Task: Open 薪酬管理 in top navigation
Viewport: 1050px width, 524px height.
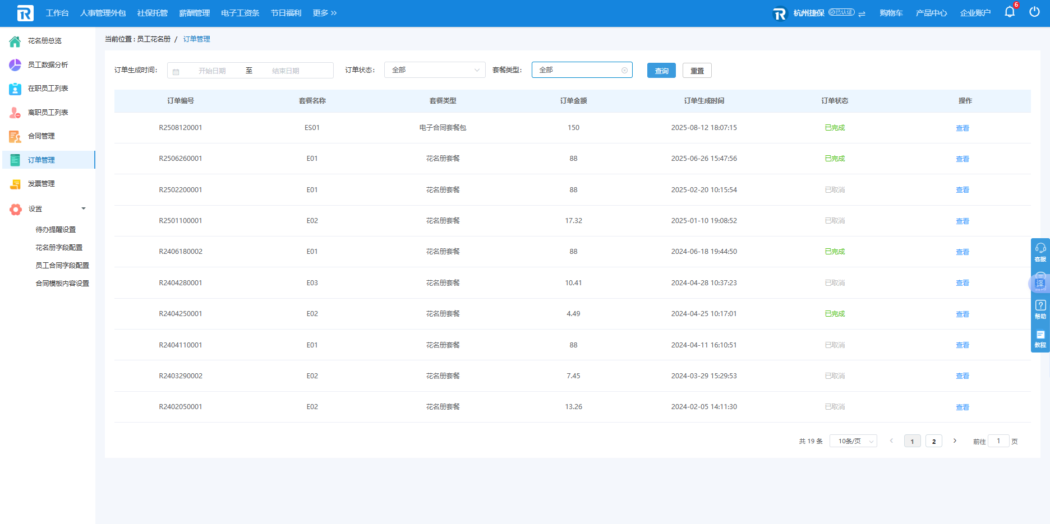Action: 194,13
